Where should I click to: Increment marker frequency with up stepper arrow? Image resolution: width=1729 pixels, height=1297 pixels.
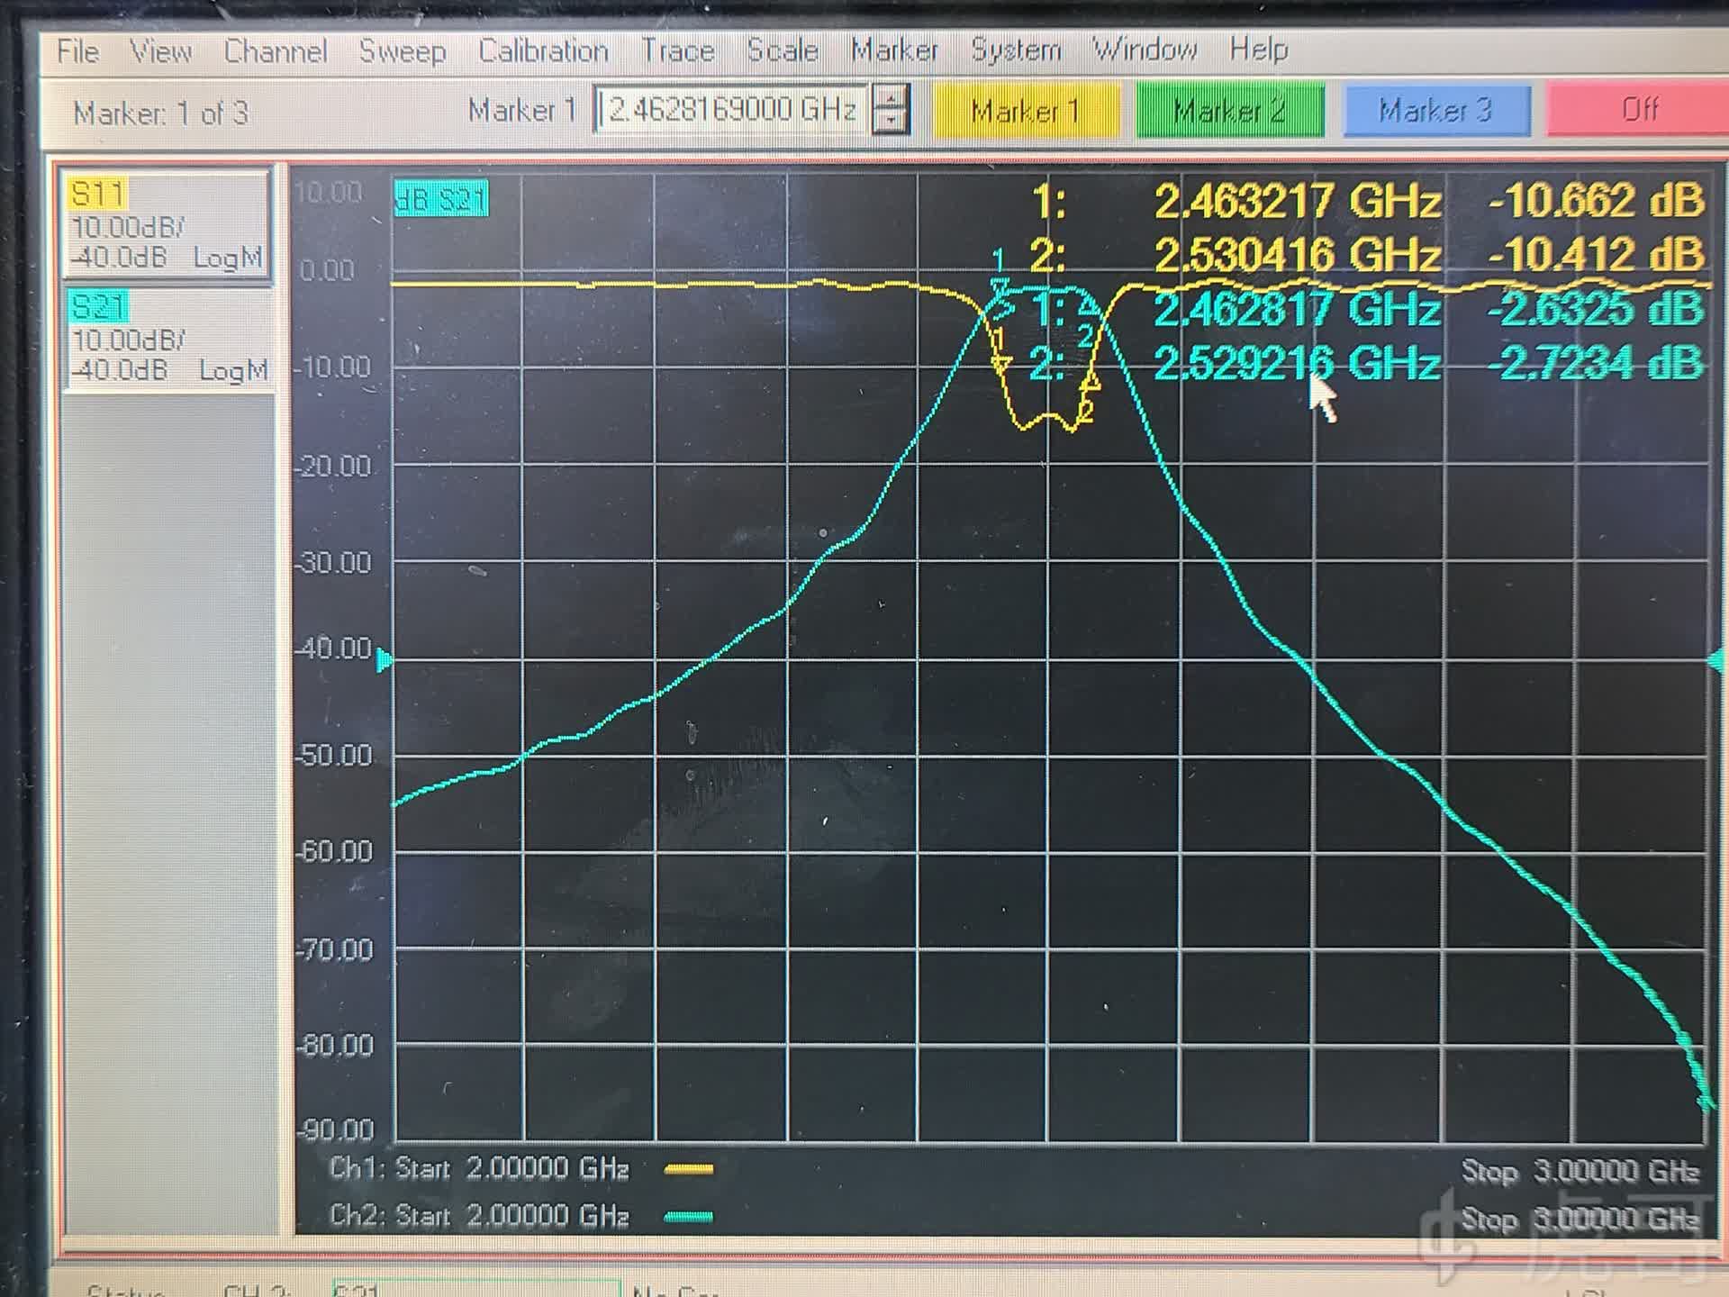[890, 96]
